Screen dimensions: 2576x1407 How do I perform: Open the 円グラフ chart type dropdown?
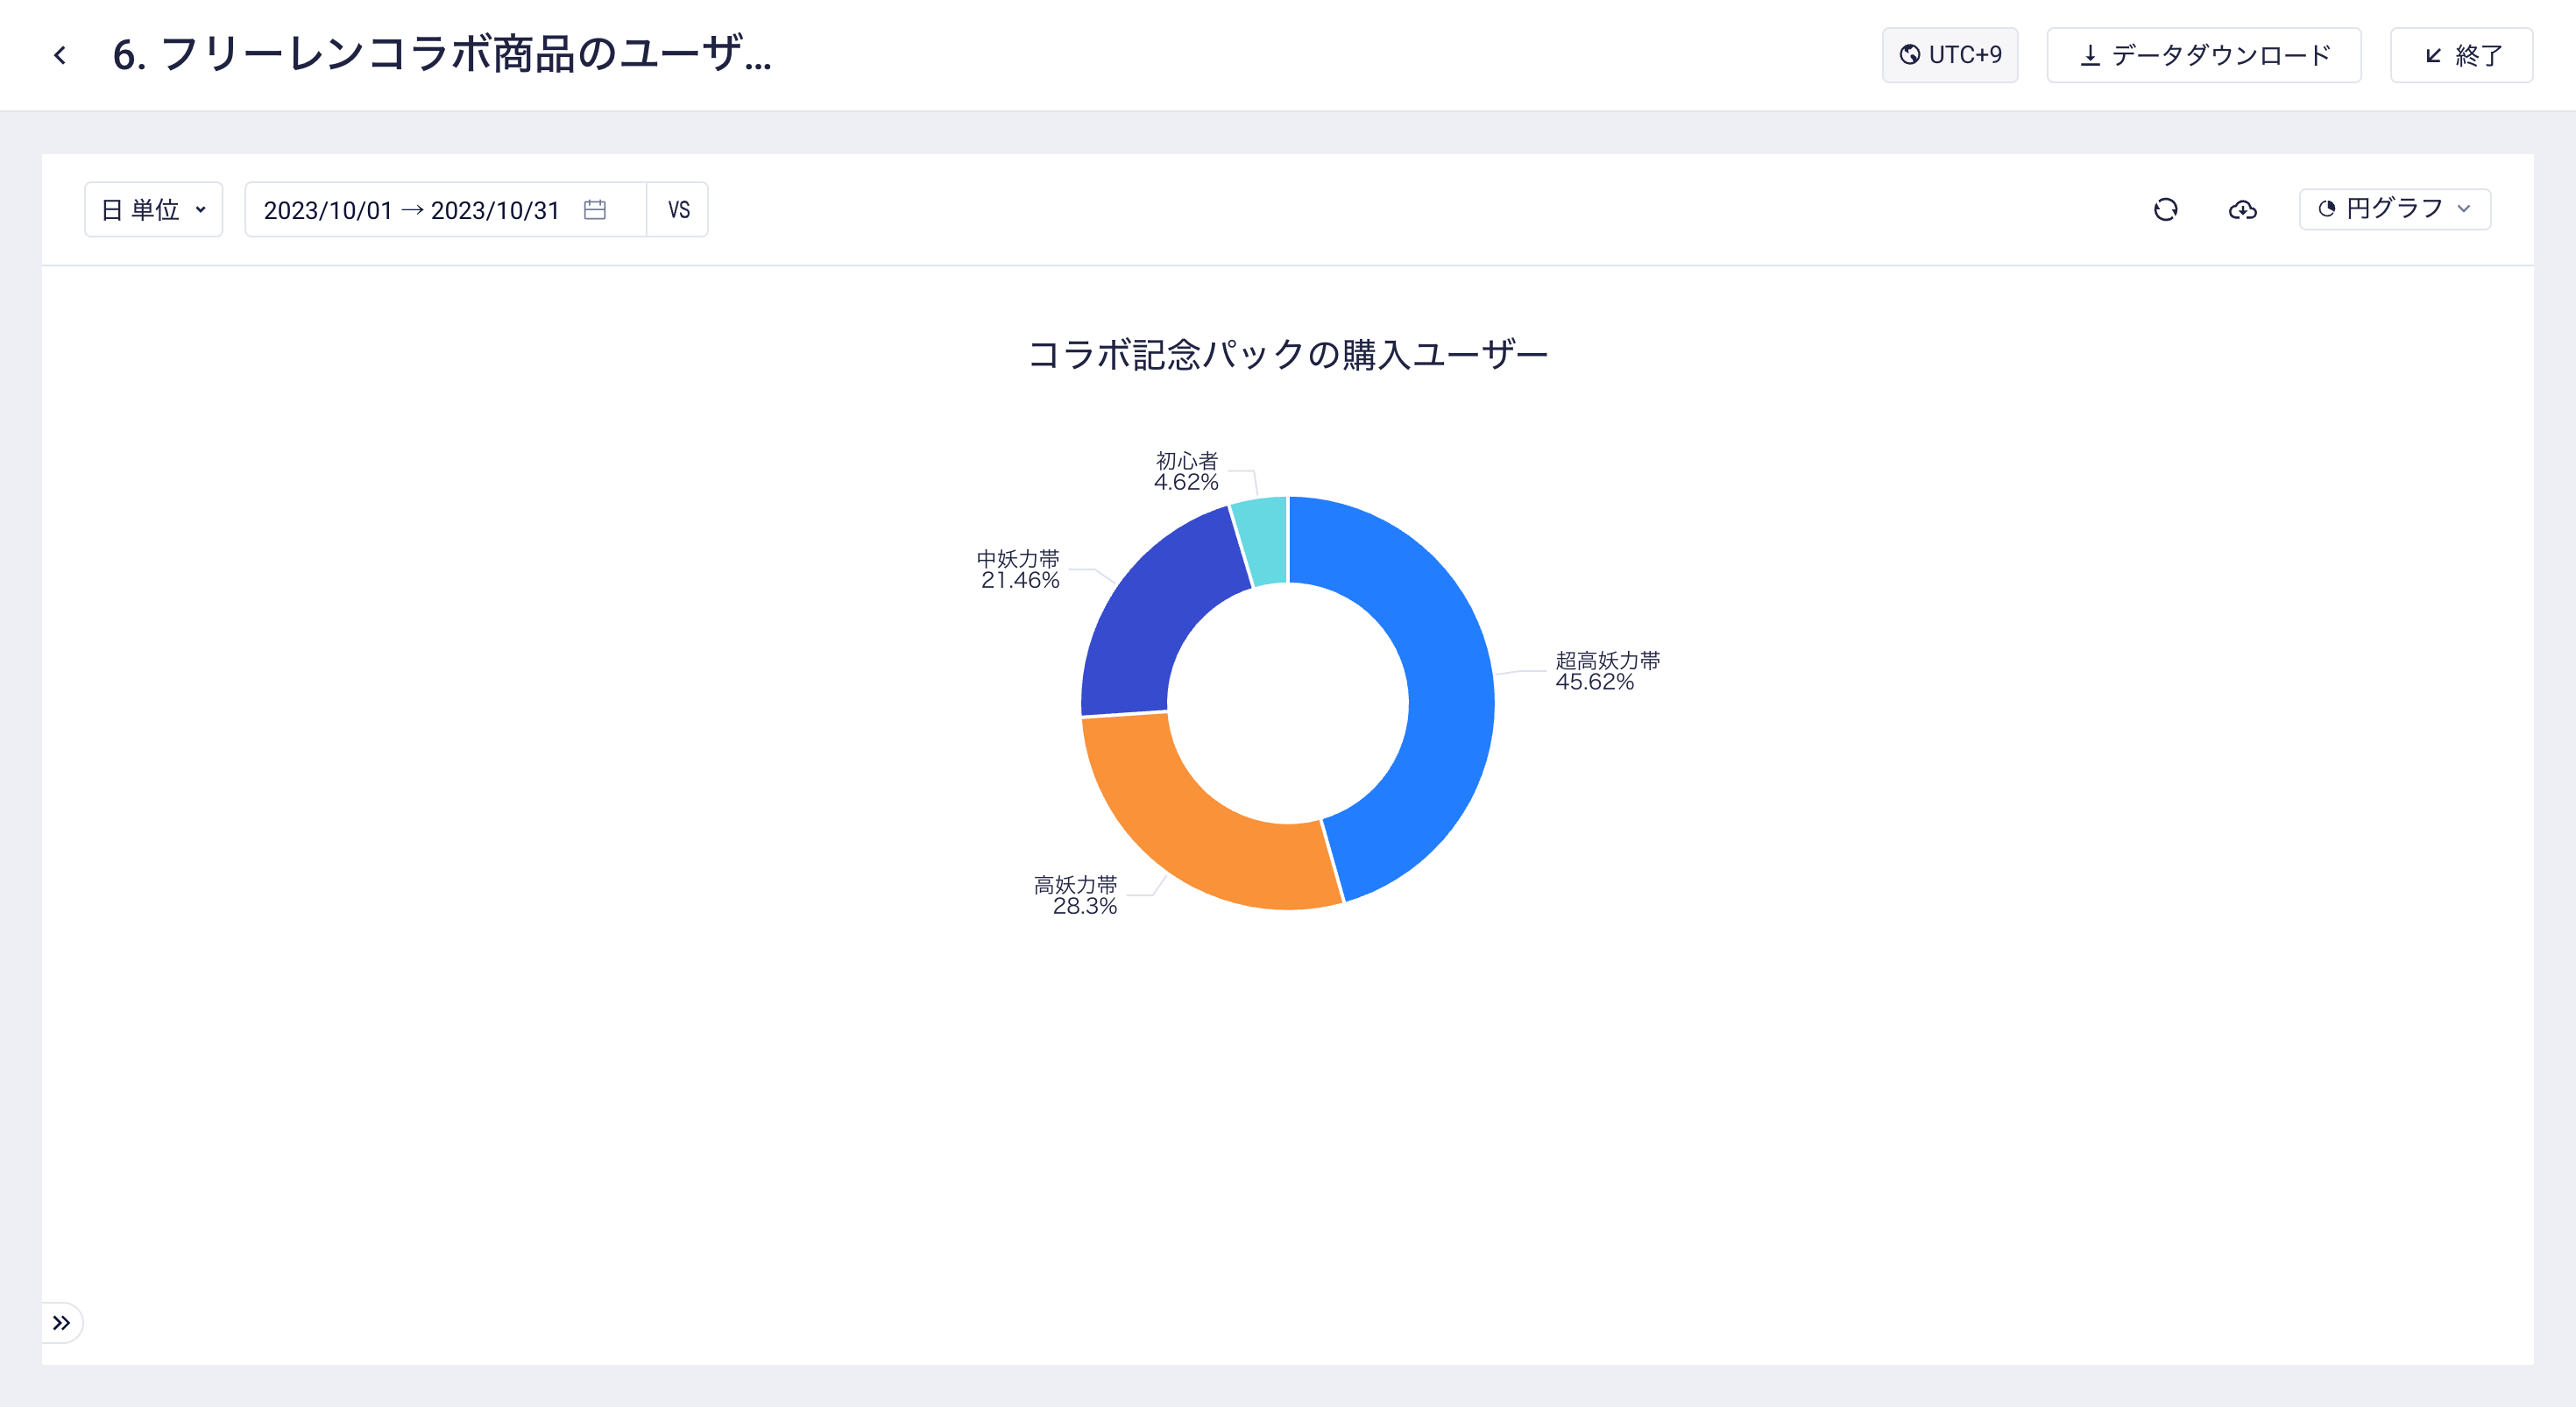2393,209
